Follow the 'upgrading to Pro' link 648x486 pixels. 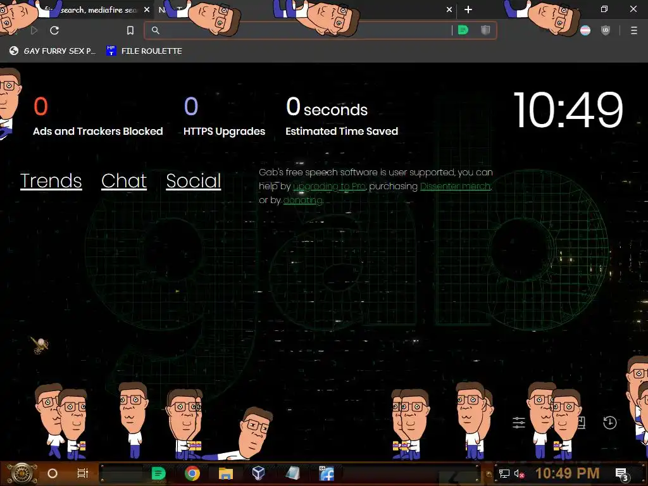329,187
